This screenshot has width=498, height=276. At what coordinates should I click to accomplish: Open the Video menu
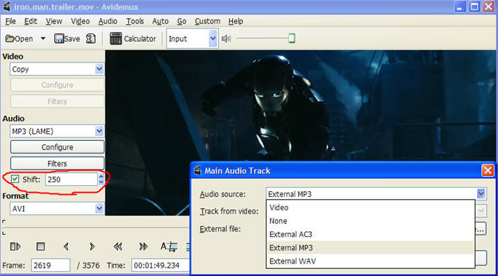coord(80,21)
